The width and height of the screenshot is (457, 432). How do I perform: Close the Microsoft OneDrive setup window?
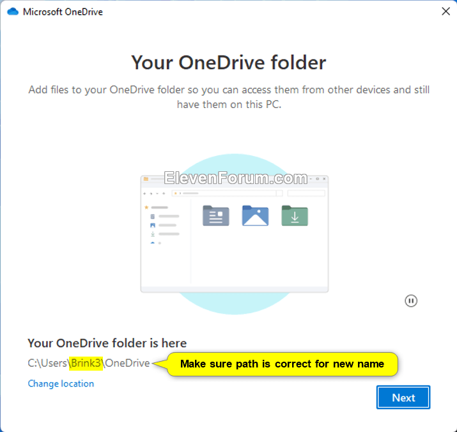click(445, 12)
